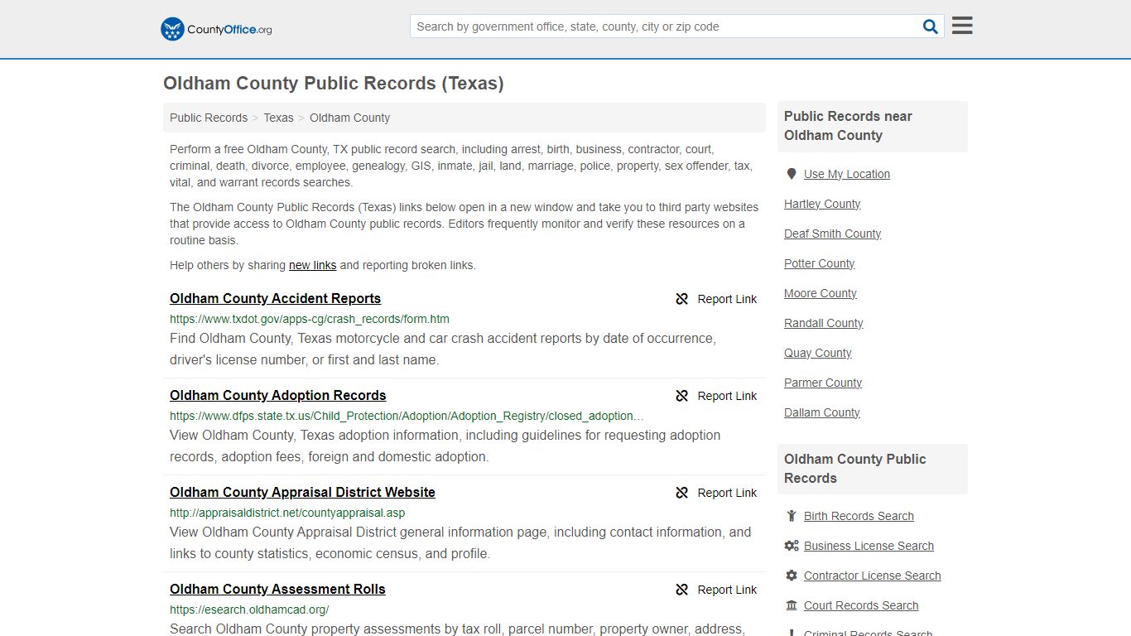1131x636 pixels.
Task: Go to Texas breadcrumb
Action: pos(278,118)
